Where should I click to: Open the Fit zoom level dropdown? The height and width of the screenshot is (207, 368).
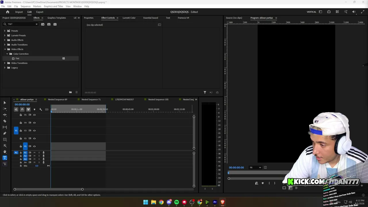[255, 168]
